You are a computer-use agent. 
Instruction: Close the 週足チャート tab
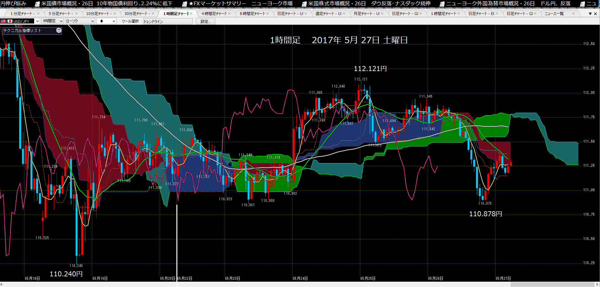point(344,13)
